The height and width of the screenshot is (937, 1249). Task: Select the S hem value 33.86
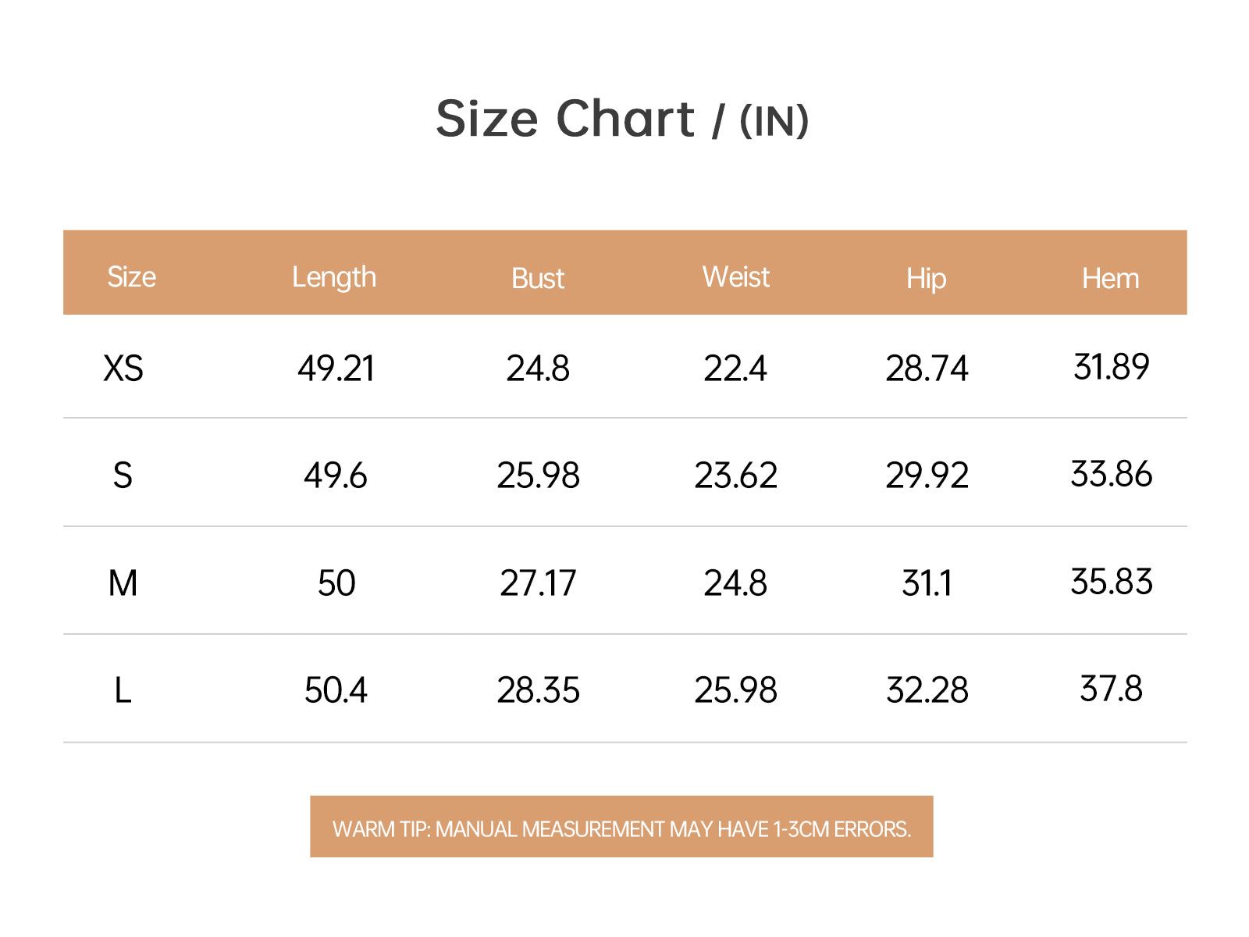pos(1111,474)
